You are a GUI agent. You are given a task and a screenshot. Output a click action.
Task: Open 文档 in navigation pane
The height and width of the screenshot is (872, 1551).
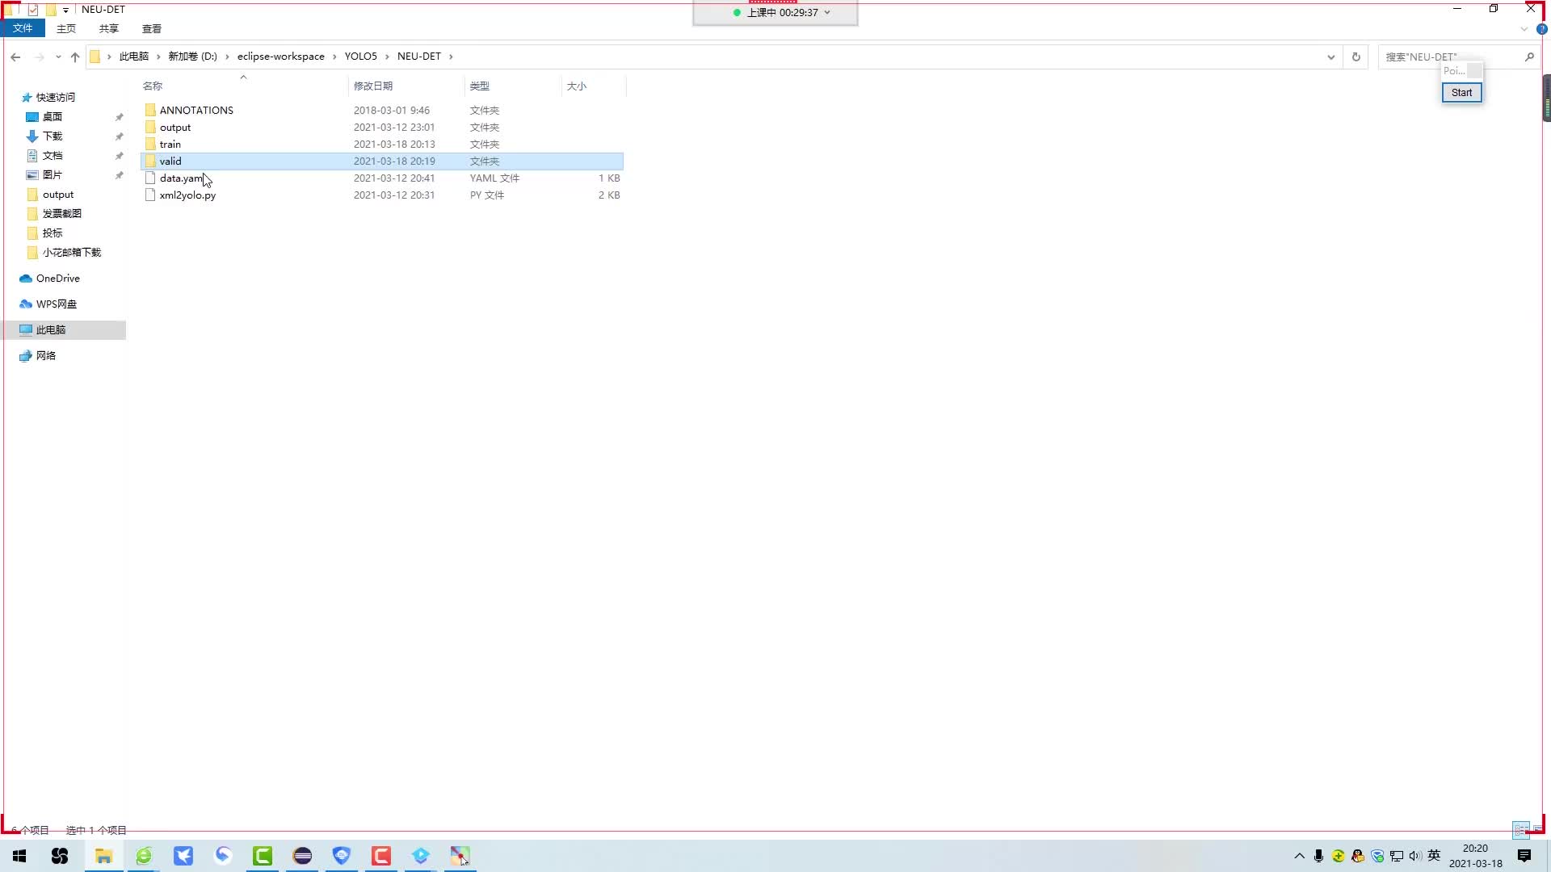click(53, 156)
